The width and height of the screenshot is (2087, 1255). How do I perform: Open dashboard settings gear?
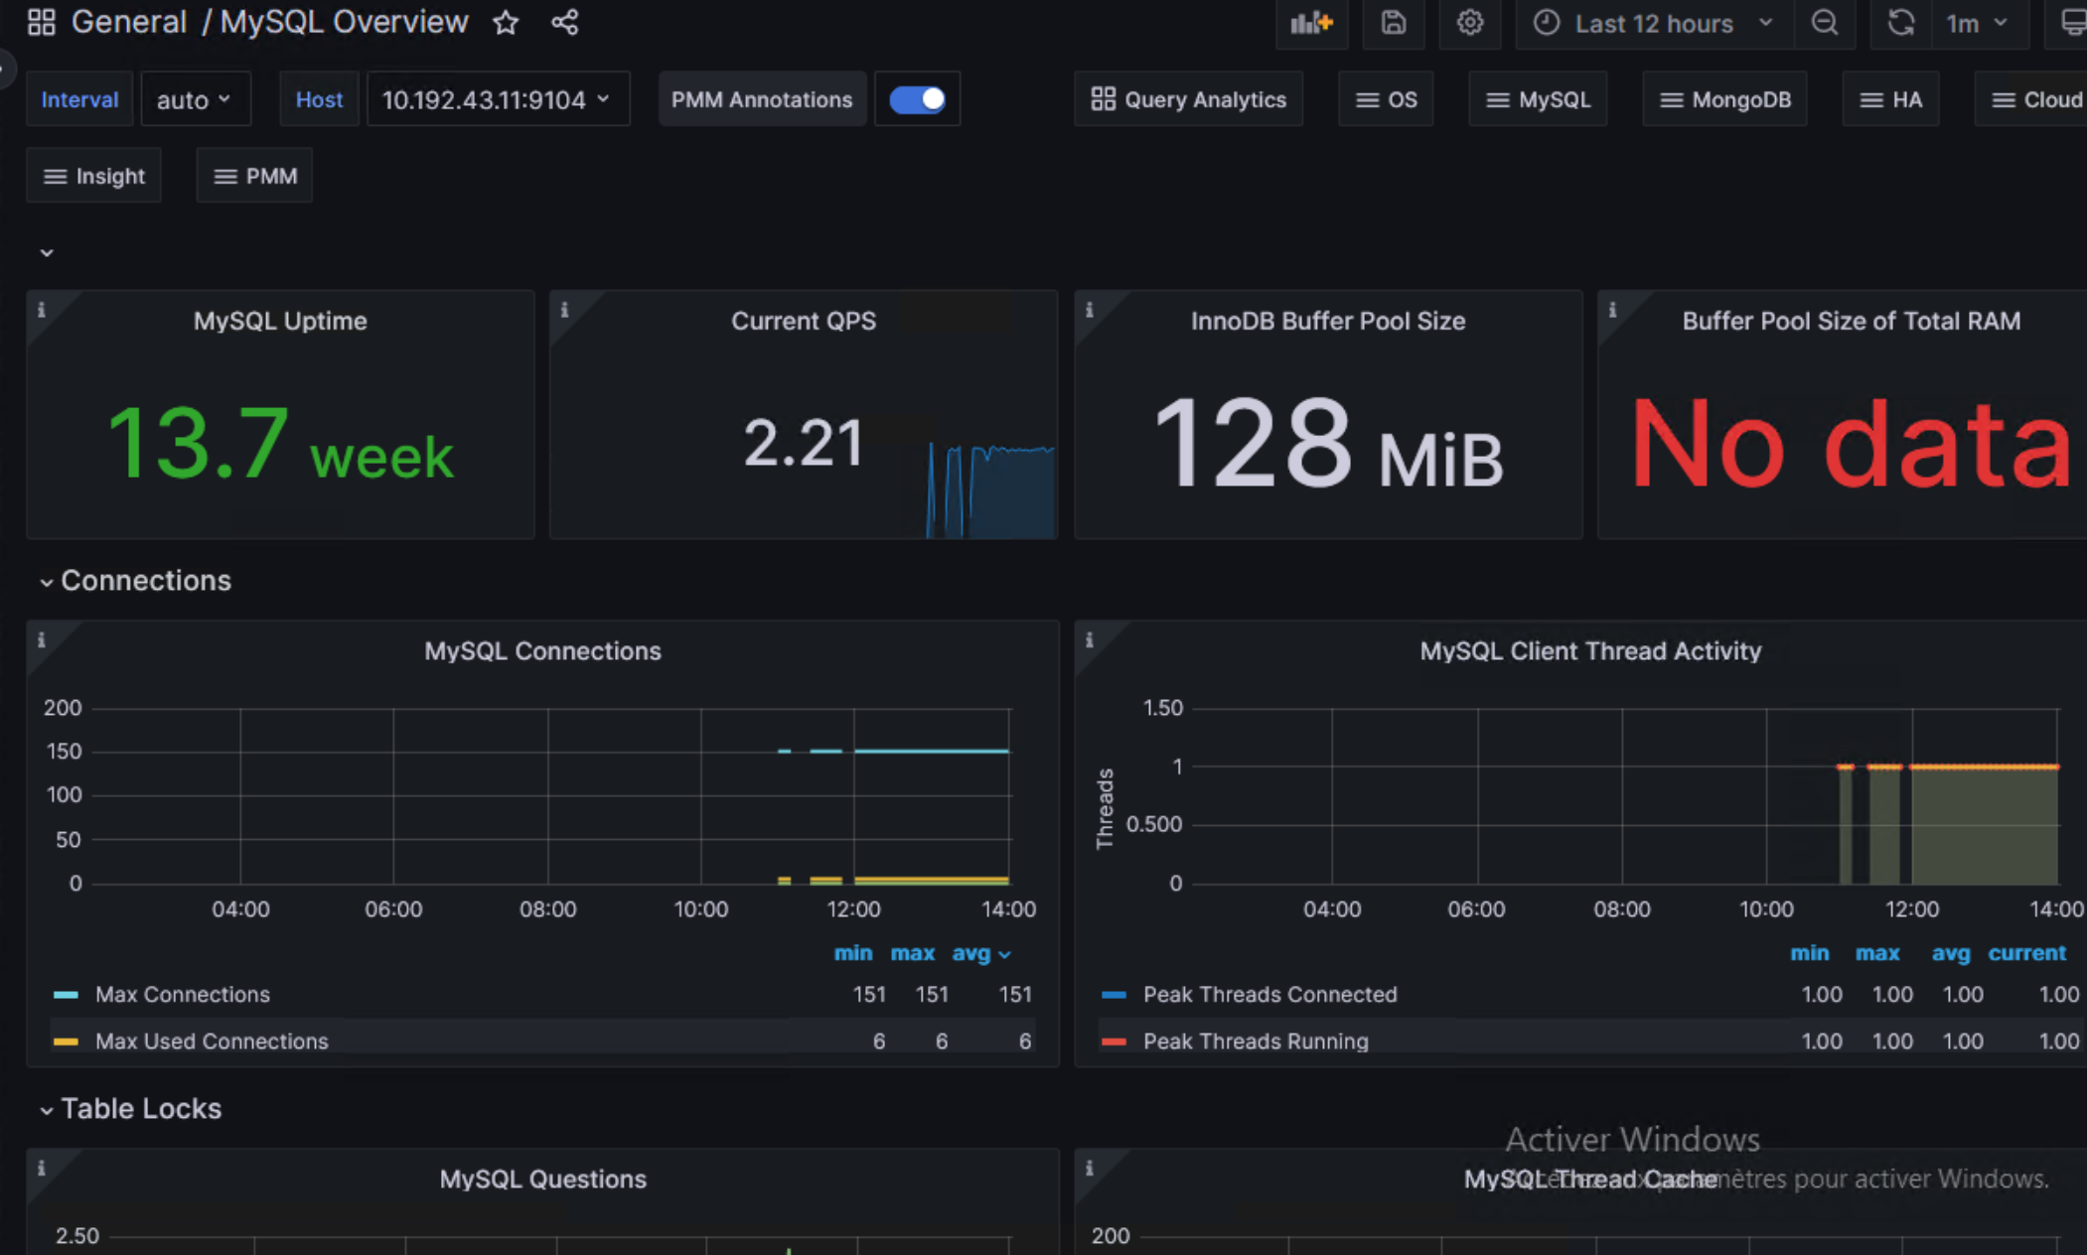tap(1470, 23)
